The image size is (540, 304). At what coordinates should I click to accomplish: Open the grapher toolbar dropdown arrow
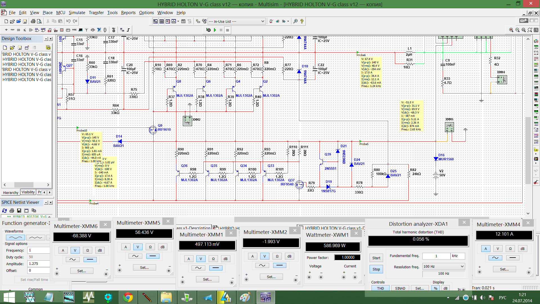pos(178,21)
